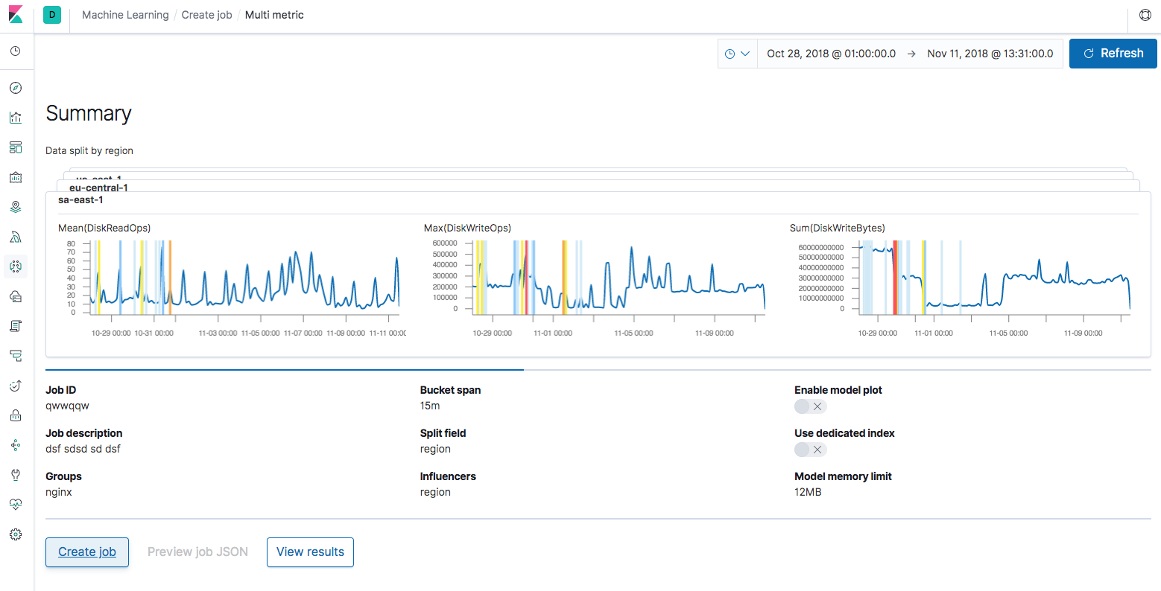
Task: Go to Machine Learning breadcrumb
Action: pos(125,15)
